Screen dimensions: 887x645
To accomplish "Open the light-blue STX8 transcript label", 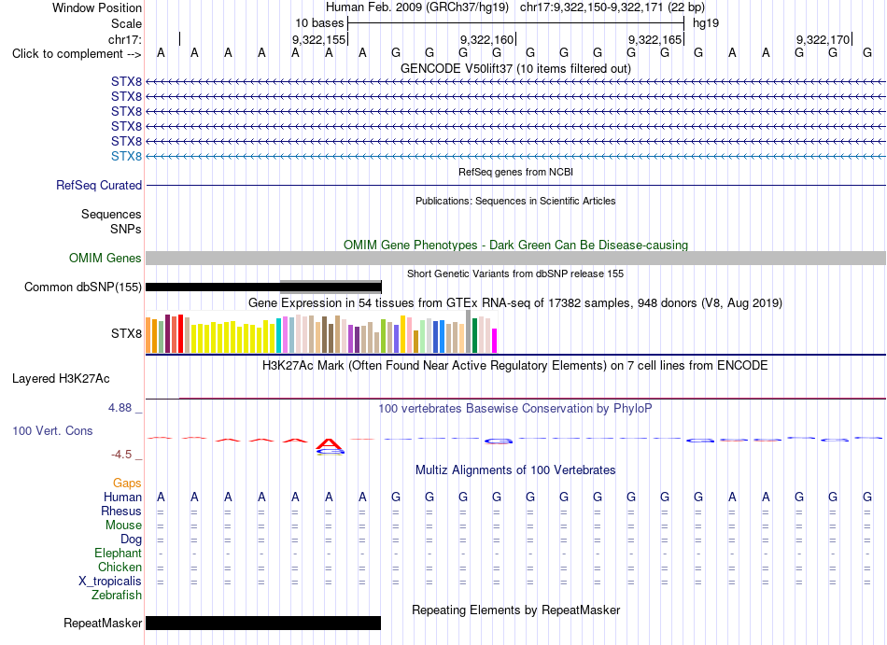I will click(x=126, y=156).
